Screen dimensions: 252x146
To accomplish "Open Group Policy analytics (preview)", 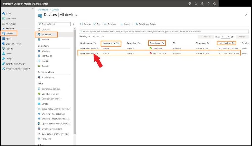I will point(54,109).
